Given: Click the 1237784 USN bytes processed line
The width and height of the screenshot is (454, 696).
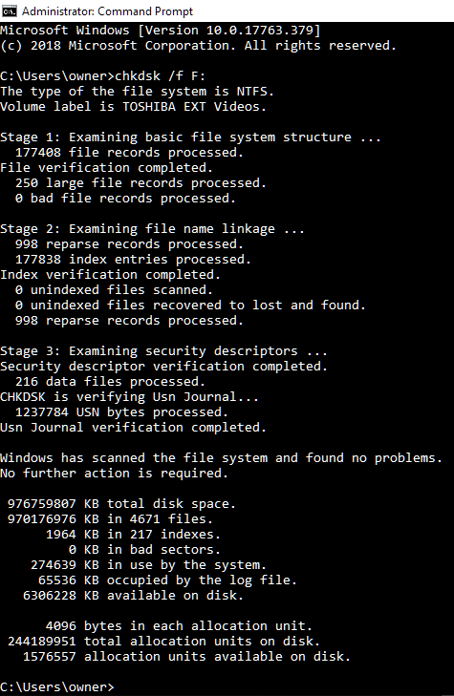Looking at the screenshot, I should point(121,412).
